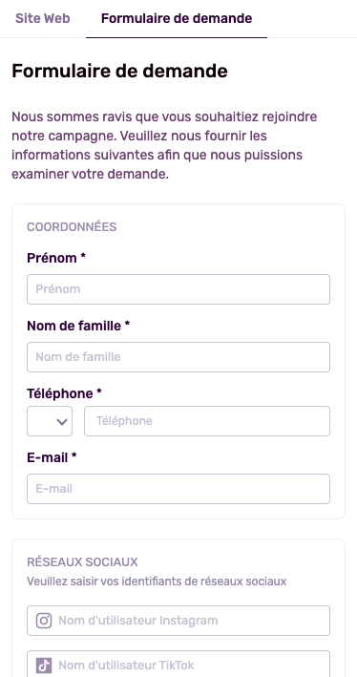Click the Veuillez saisir vos identifiants text
Image resolution: width=357 pixels, height=677 pixels.
(x=157, y=582)
